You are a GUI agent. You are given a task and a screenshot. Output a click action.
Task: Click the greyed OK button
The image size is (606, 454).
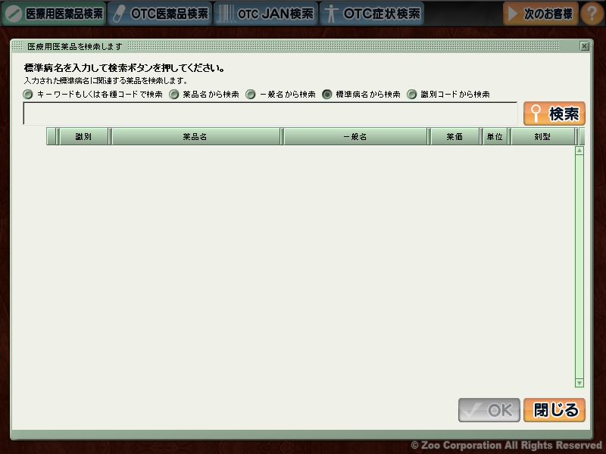pos(489,410)
